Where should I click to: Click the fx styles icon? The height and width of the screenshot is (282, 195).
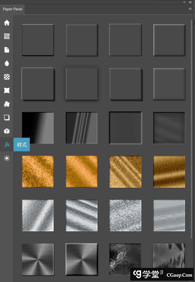tap(7, 145)
